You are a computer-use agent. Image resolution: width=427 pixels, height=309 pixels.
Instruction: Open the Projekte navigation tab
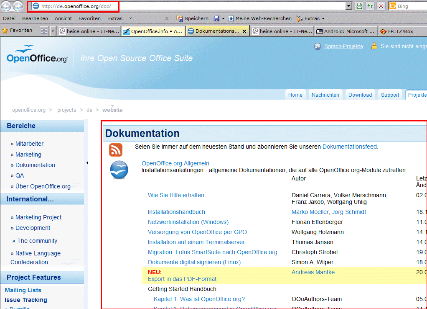point(417,95)
